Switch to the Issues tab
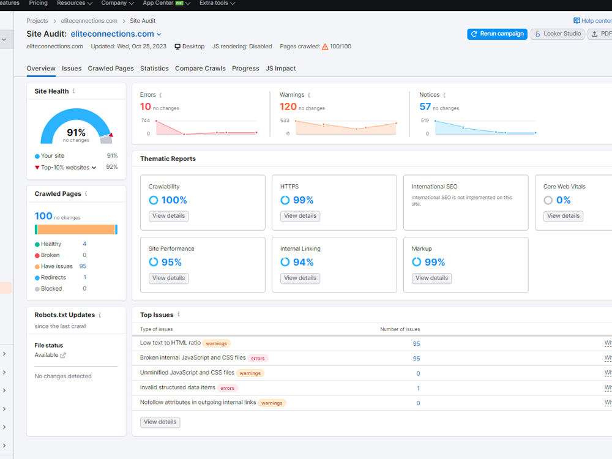The image size is (612, 459). (72, 69)
